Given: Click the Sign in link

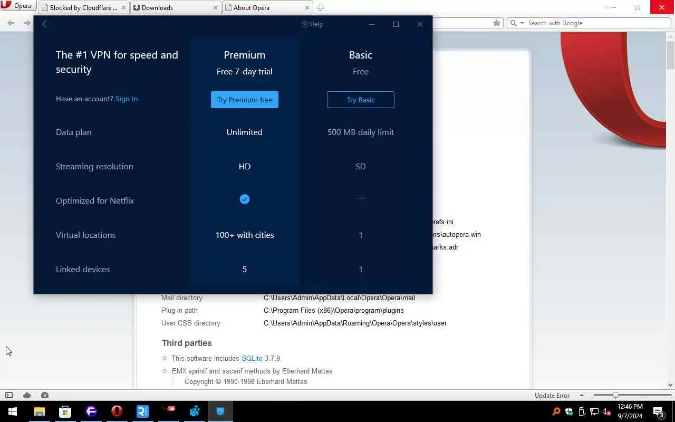Looking at the screenshot, I should tap(127, 99).
